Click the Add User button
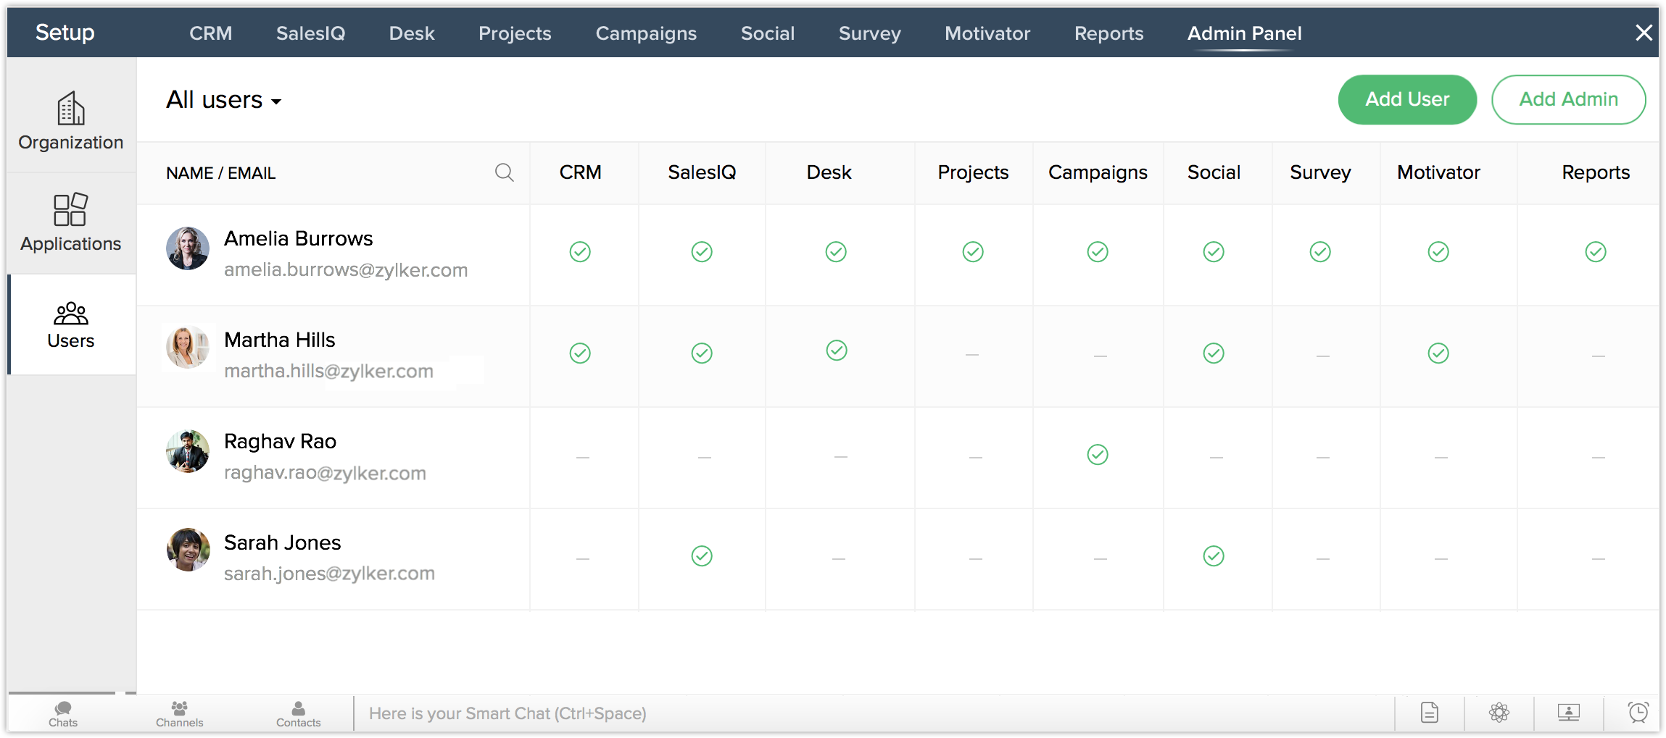 [x=1407, y=99]
